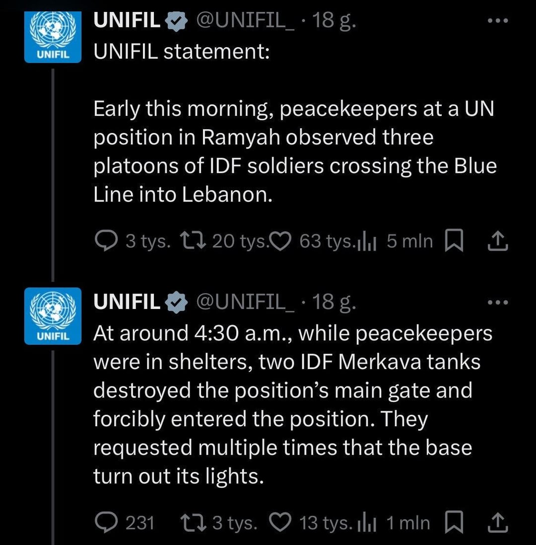Open the tweet text starting 'At around 4:30 a.m.'
The height and width of the screenshot is (545, 536).
click(x=293, y=404)
